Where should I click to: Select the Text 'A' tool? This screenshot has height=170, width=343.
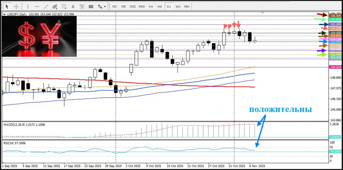(x=73, y=6)
